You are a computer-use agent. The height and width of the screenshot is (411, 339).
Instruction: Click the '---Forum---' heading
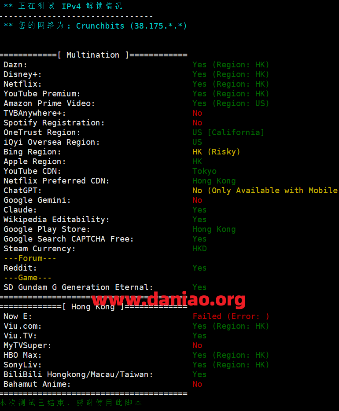30,258
